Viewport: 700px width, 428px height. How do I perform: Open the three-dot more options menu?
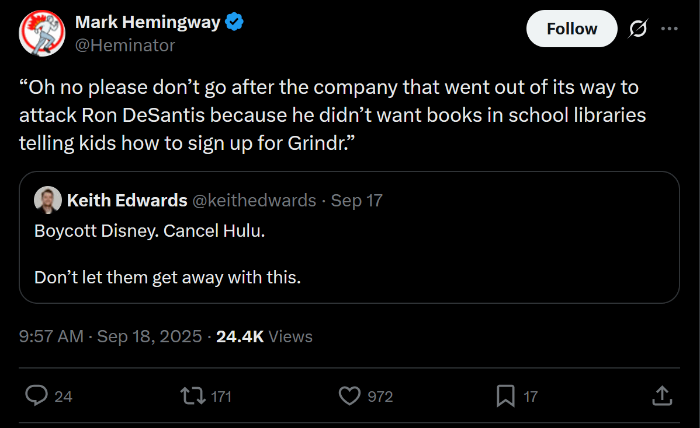tap(669, 29)
